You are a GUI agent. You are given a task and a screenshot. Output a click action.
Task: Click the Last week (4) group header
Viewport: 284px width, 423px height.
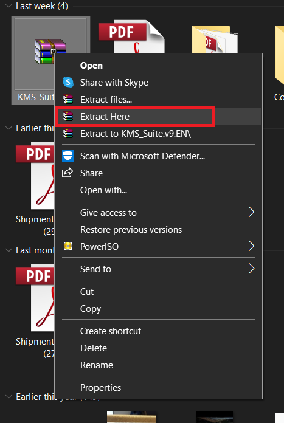42,6
